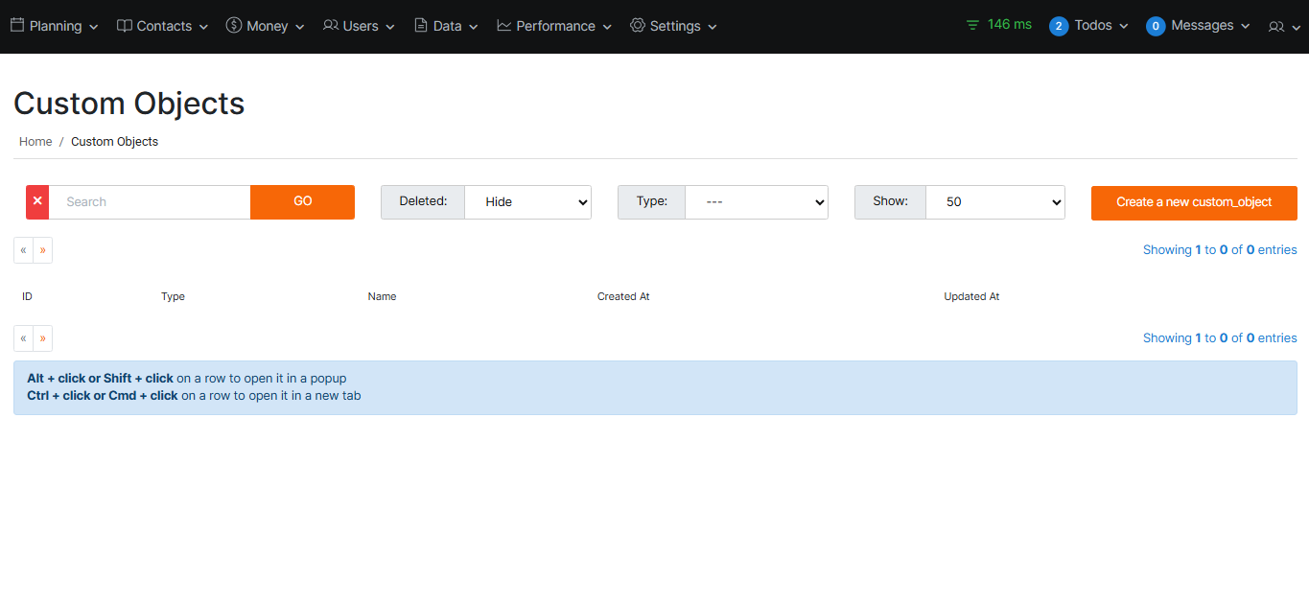Open the Todos menu
This screenshot has height=604, width=1309.
point(1088,26)
